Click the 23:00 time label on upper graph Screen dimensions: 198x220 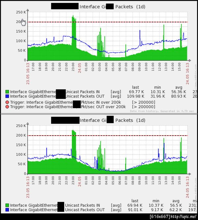tap(73, 67)
